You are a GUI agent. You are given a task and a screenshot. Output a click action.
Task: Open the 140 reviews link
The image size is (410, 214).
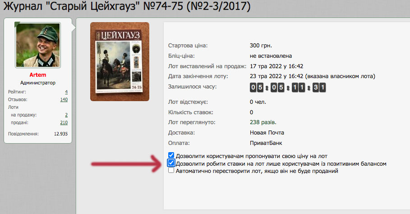pyautogui.click(x=64, y=99)
